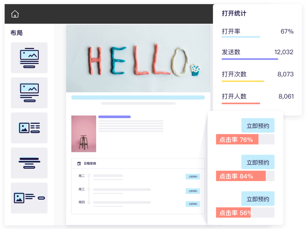Click the 打开次数 statistic label
Screen dimensions: 306x229
pos(234,74)
